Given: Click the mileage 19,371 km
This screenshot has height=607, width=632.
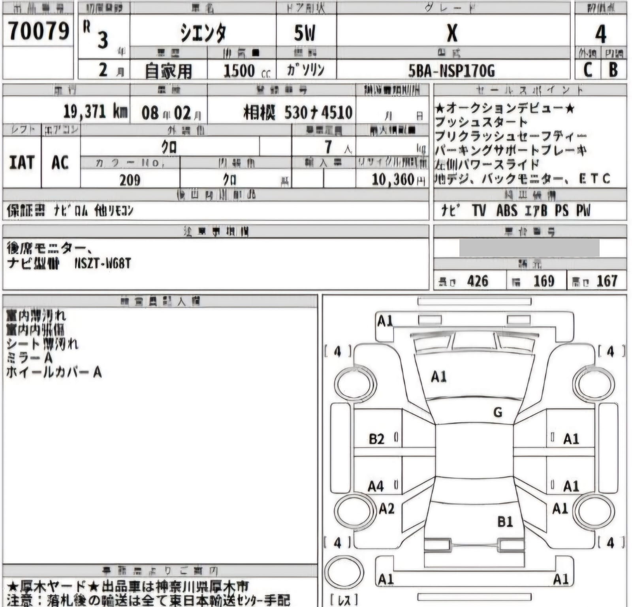Looking at the screenshot, I should pyautogui.click(x=96, y=112).
